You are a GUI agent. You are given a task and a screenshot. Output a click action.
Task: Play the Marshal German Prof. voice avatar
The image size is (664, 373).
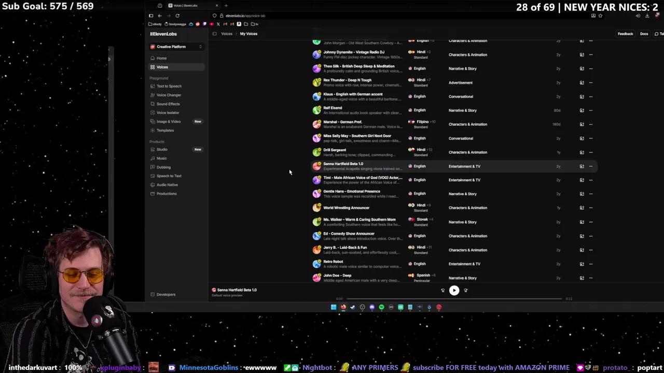(316, 124)
